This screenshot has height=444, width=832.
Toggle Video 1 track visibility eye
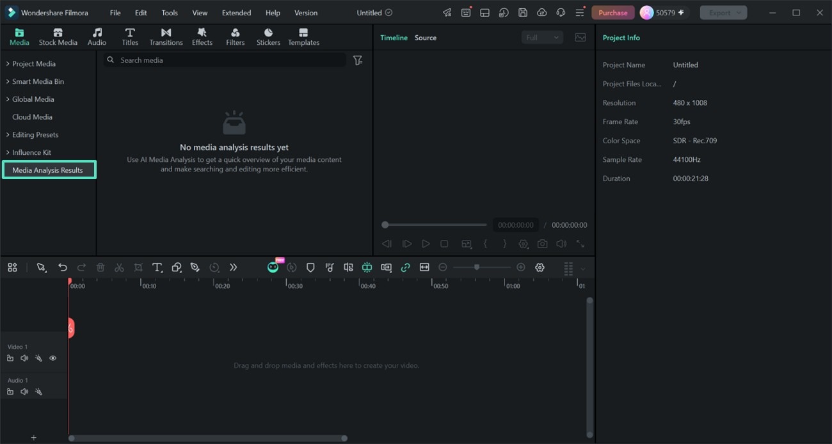[x=53, y=358]
